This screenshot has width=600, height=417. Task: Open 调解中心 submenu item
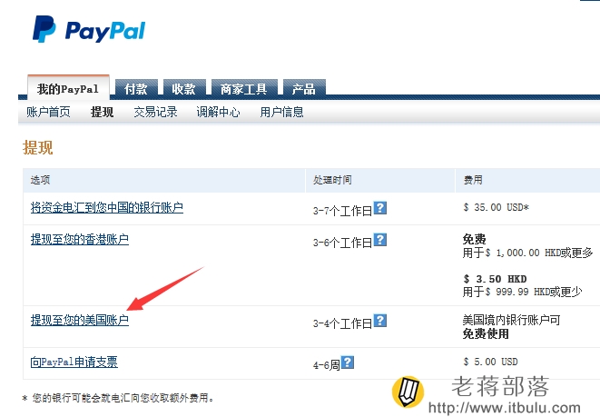pyautogui.click(x=218, y=112)
